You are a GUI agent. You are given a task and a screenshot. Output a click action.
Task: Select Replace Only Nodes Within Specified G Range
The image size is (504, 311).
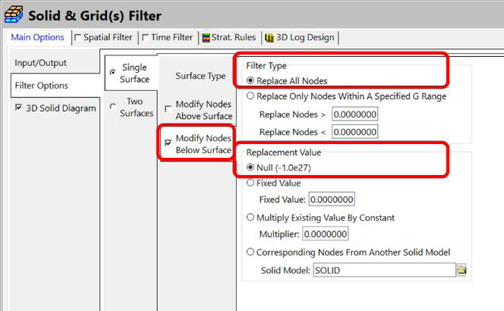click(251, 96)
